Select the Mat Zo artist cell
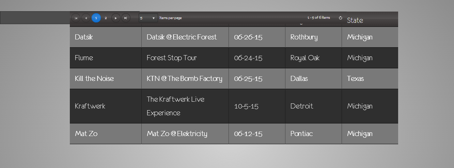Screen dimensions: 454x168 [x=86, y=134]
